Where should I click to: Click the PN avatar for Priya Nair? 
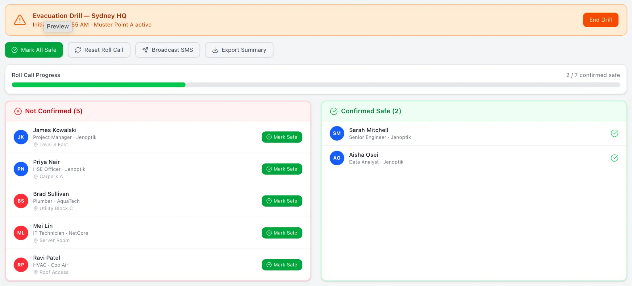[x=21, y=169]
